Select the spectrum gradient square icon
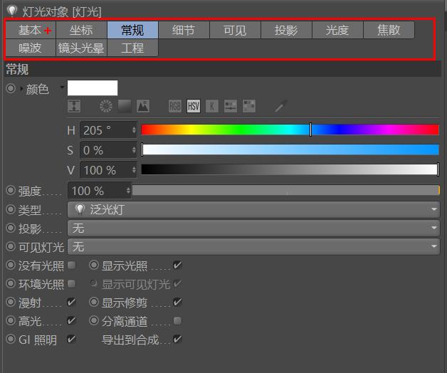Image resolution: width=447 pixels, height=373 pixels. (125, 106)
